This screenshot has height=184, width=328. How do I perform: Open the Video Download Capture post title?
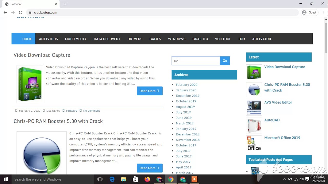42,55
